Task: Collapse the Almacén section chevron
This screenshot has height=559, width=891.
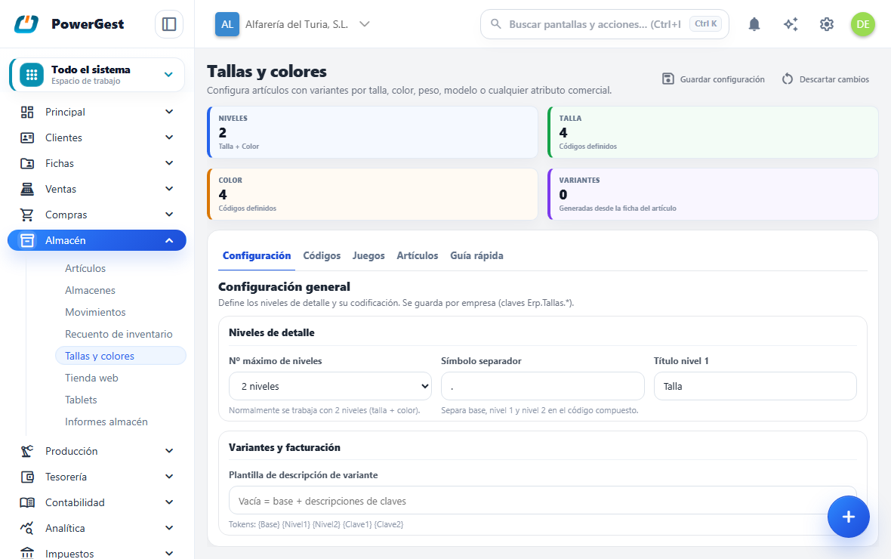Action: coord(169,240)
